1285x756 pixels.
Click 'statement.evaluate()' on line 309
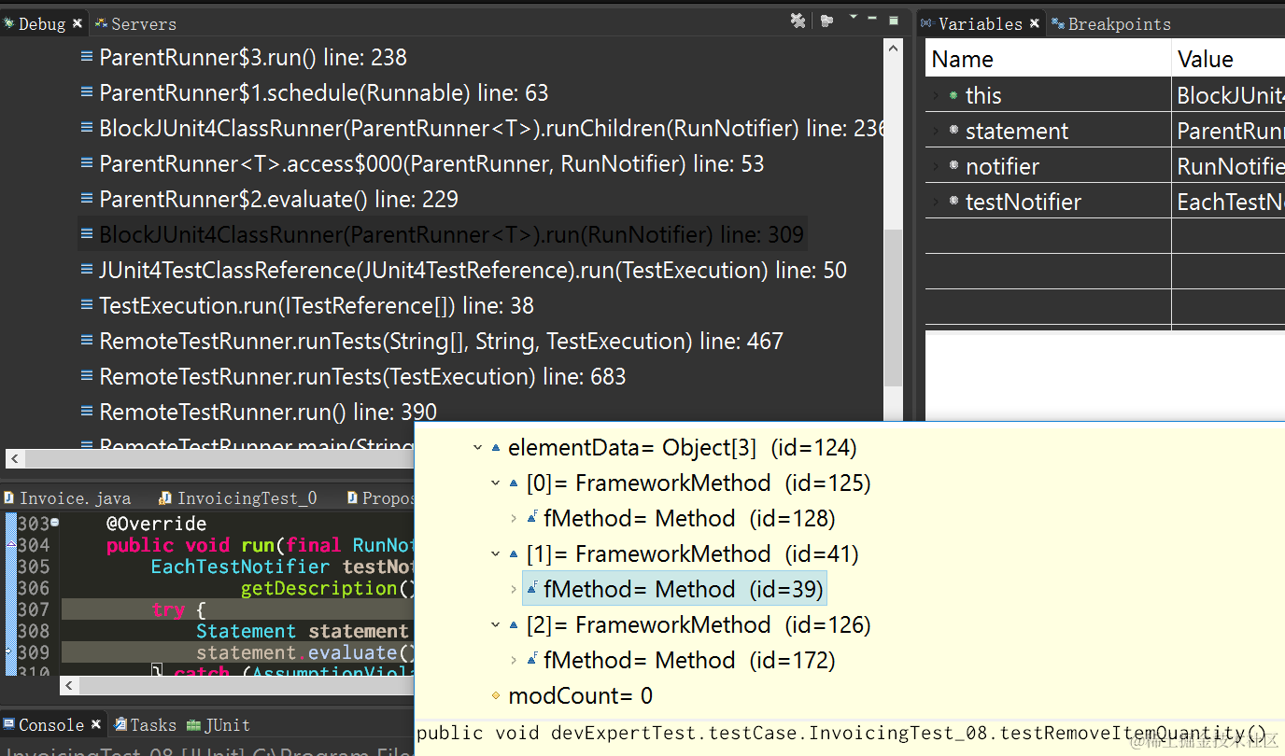pyautogui.click(x=305, y=652)
